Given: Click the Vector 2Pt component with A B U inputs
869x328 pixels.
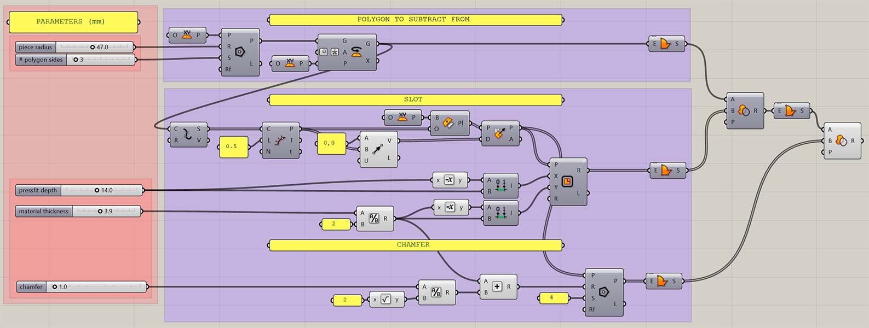Looking at the screenshot, I should coord(379,149).
